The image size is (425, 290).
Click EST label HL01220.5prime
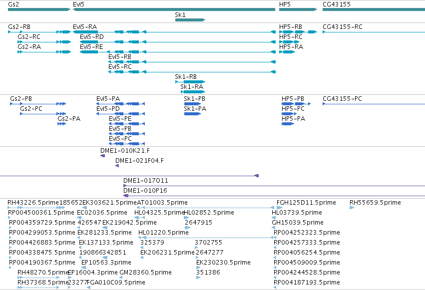(163, 233)
